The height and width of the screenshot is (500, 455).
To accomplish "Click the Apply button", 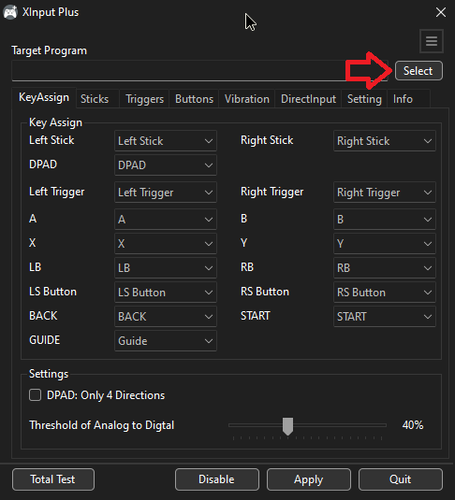I will click(x=309, y=479).
